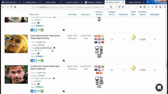Show the browser sidebar
168x94 pixels.
click(145, 7)
